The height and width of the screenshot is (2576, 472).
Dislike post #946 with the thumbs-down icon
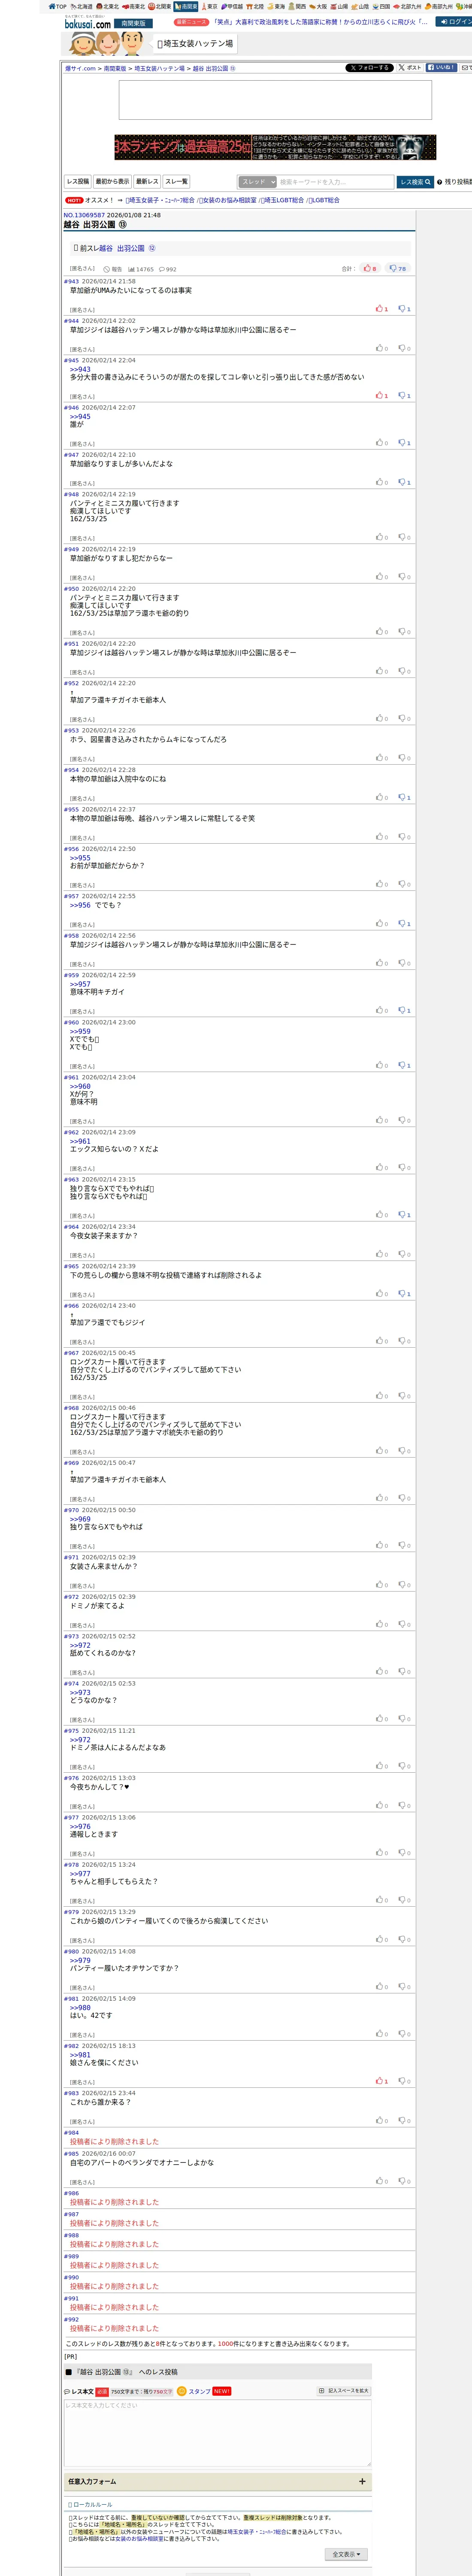point(402,443)
